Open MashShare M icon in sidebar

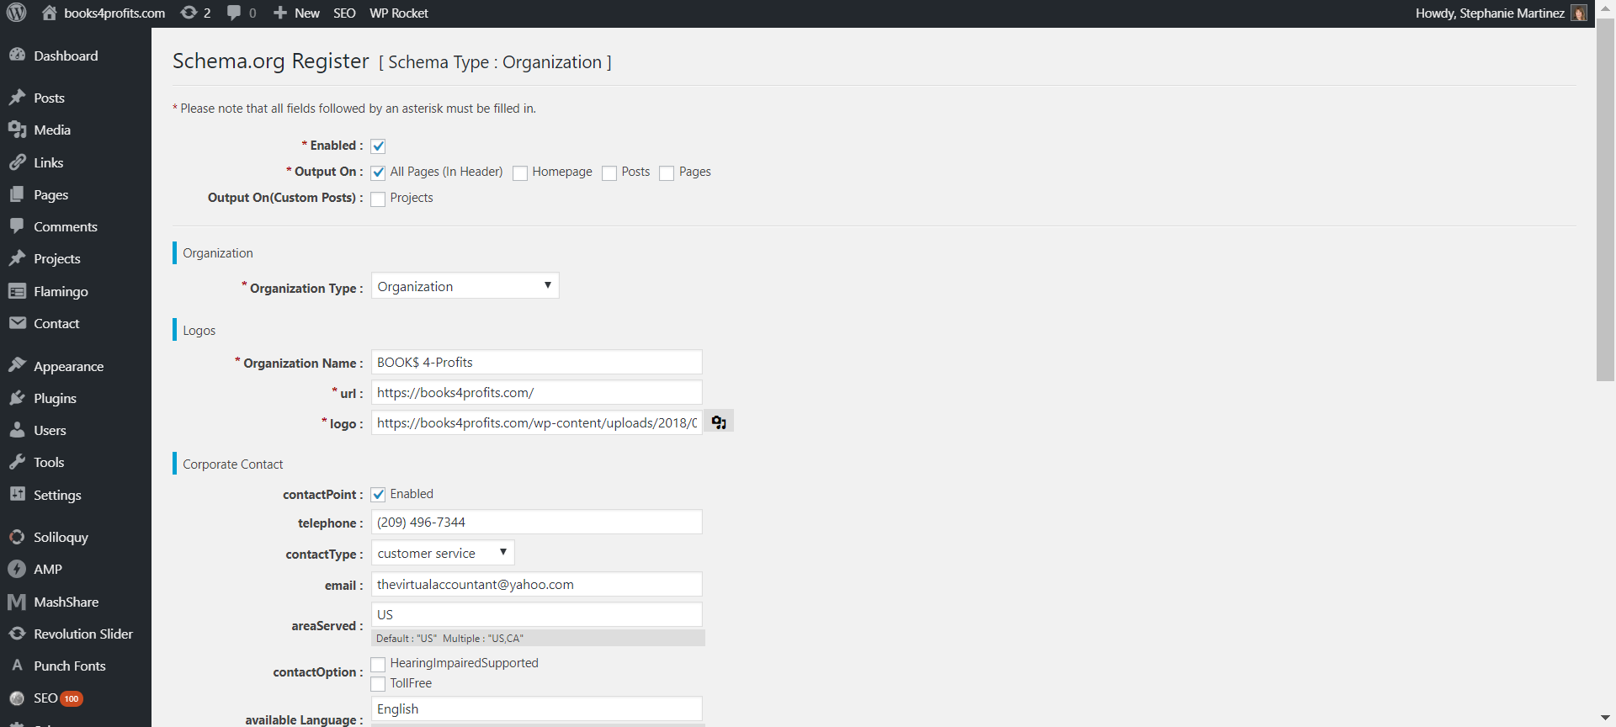click(17, 602)
